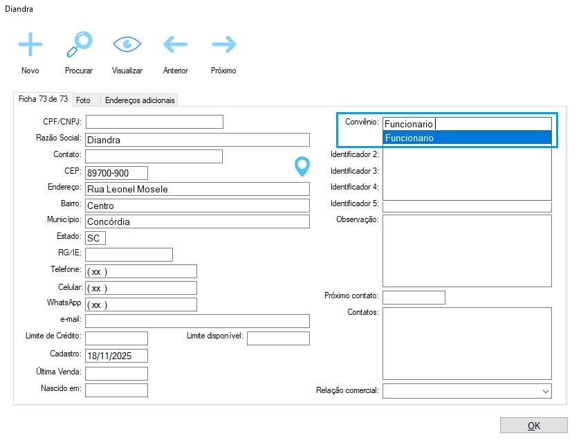Go to next record with Próximo arrow
This screenshot has width=581, height=445.
[x=223, y=45]
